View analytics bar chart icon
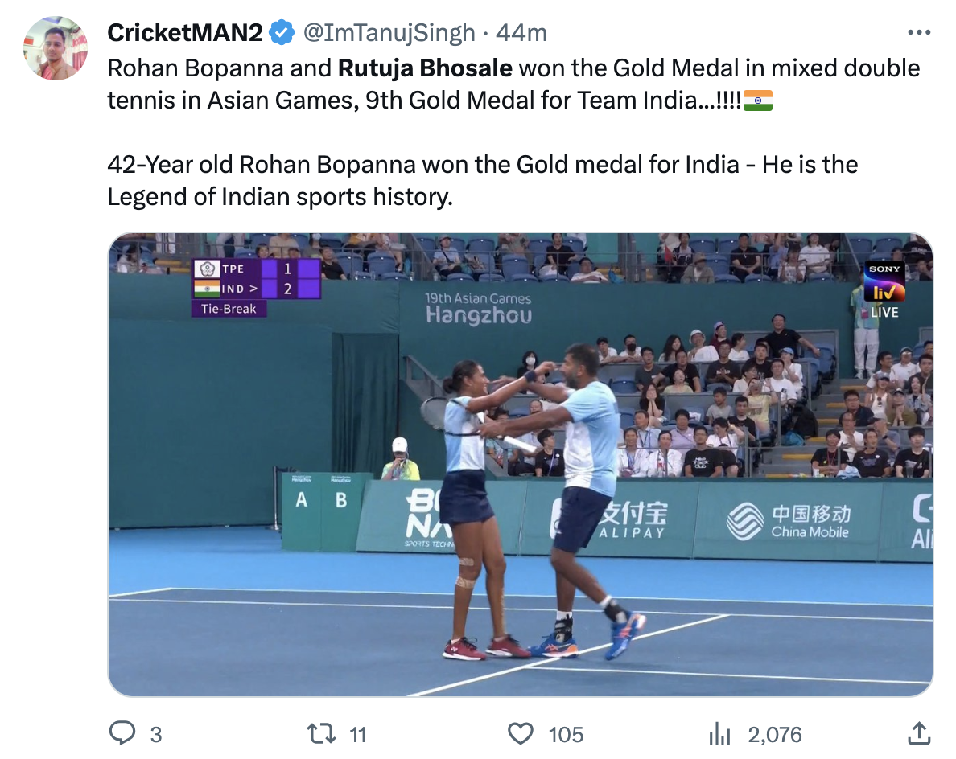This screenshot has height=759, width=956. [719, 734]
